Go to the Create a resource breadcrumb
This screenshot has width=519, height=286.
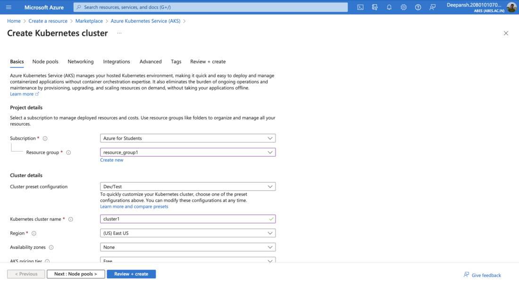point(48,21)
